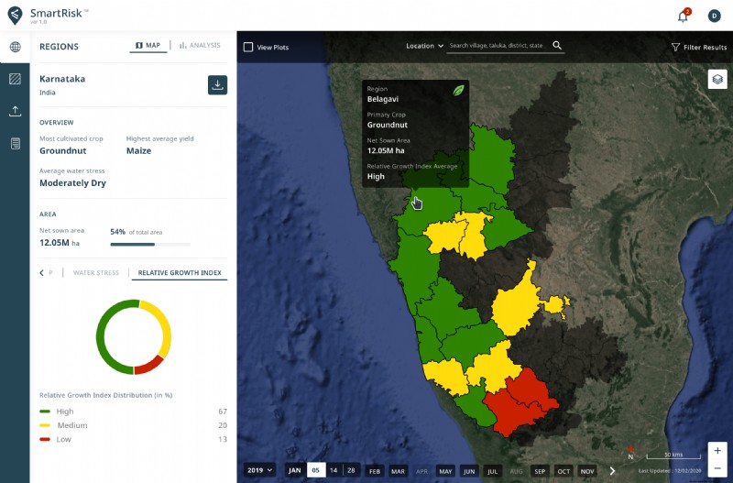The width and height of the screenshot is (733, 483).
Task: Click the north compass indicator
Action: point(630,453)
